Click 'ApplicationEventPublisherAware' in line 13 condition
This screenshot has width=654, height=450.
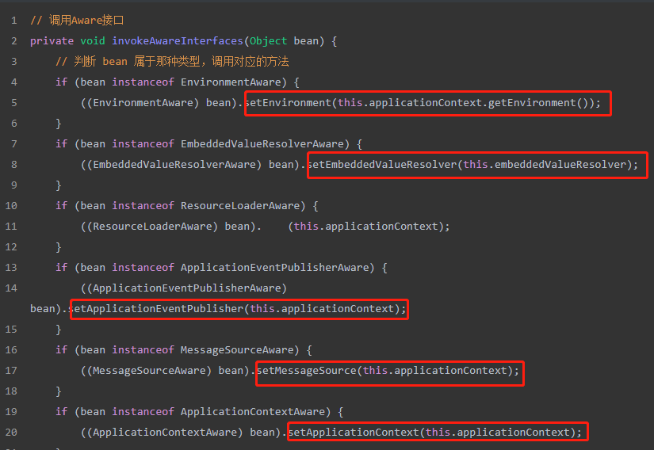pyautogui.click(x=274, y=268)
